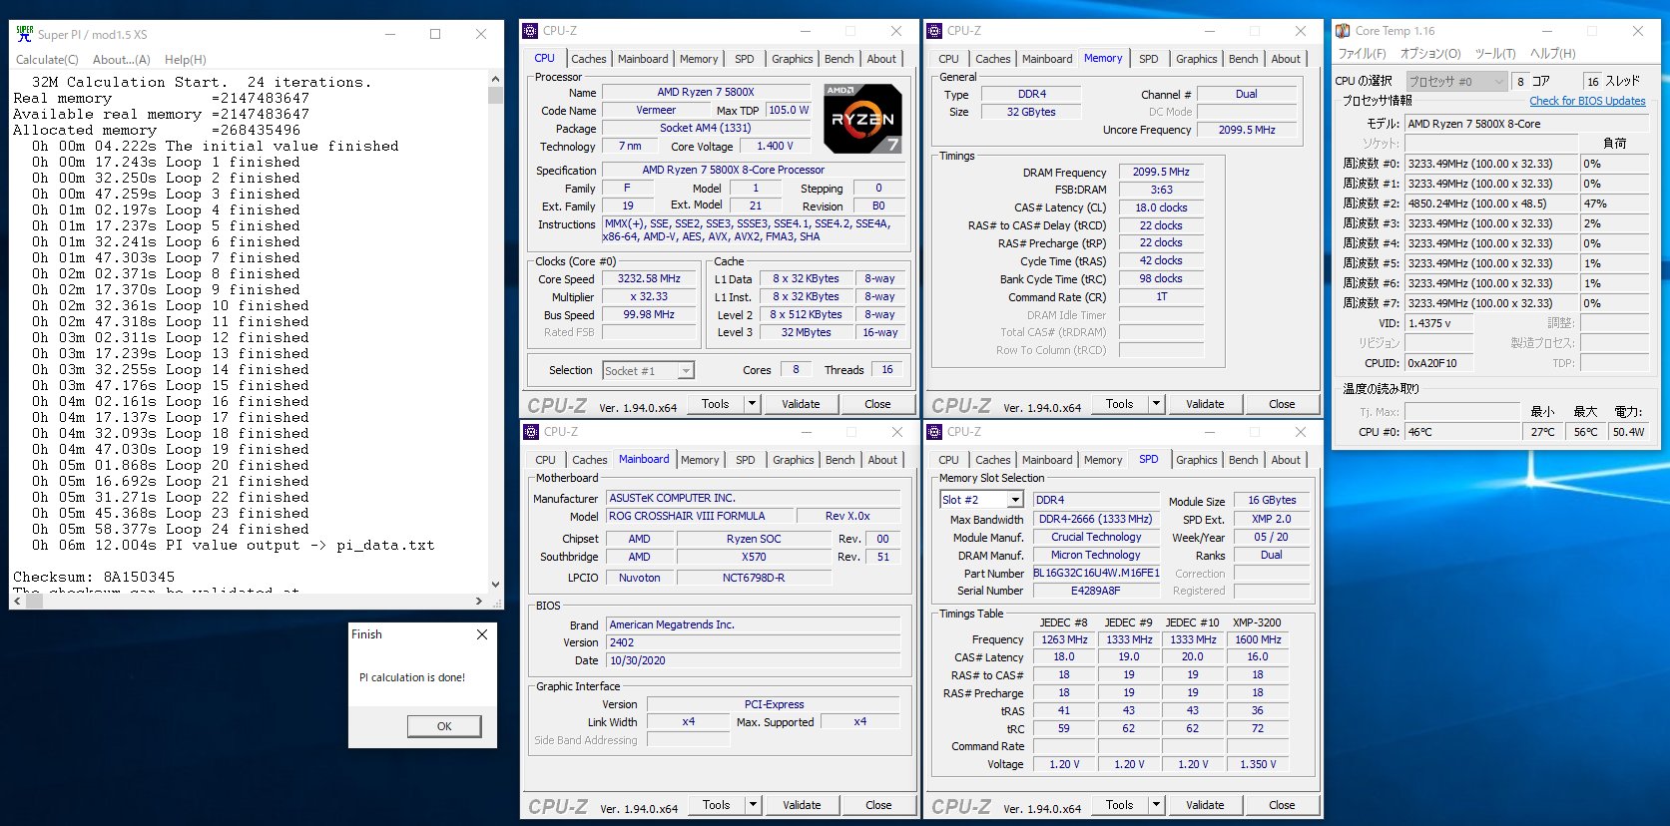Click the Super PI vertical scrollbar up arrow
The height and width of the screenshot is (826, 1670).
[495, 78]
